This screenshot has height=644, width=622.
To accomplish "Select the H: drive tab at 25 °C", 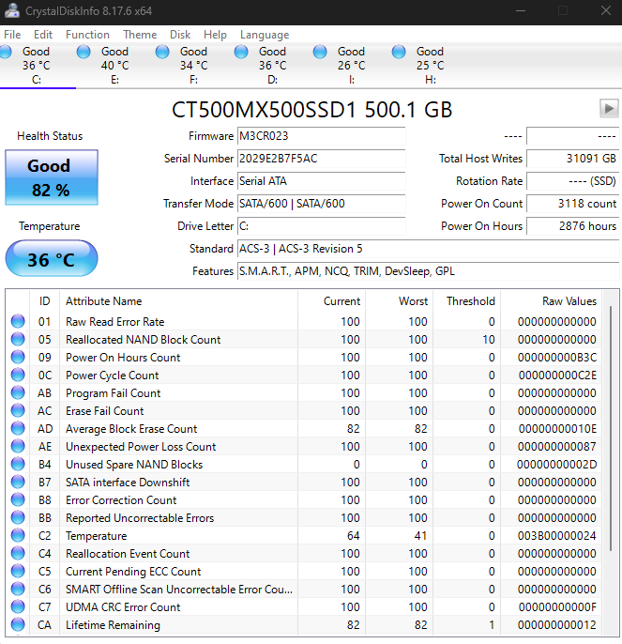I will tap(431, 66).
